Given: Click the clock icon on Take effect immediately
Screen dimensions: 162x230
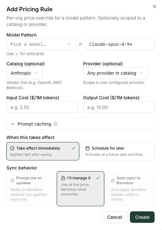Looking at the screenshot, I should pyautogui.click(x=12, y=148).
